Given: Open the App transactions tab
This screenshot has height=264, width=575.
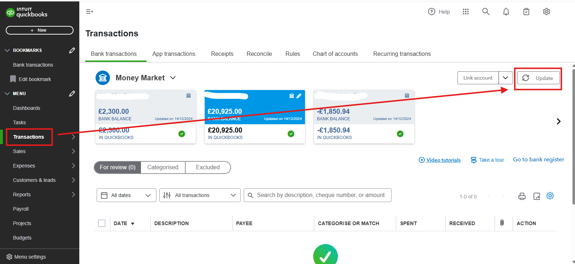Looking at the screenshot, I should [x=174, y=54].
